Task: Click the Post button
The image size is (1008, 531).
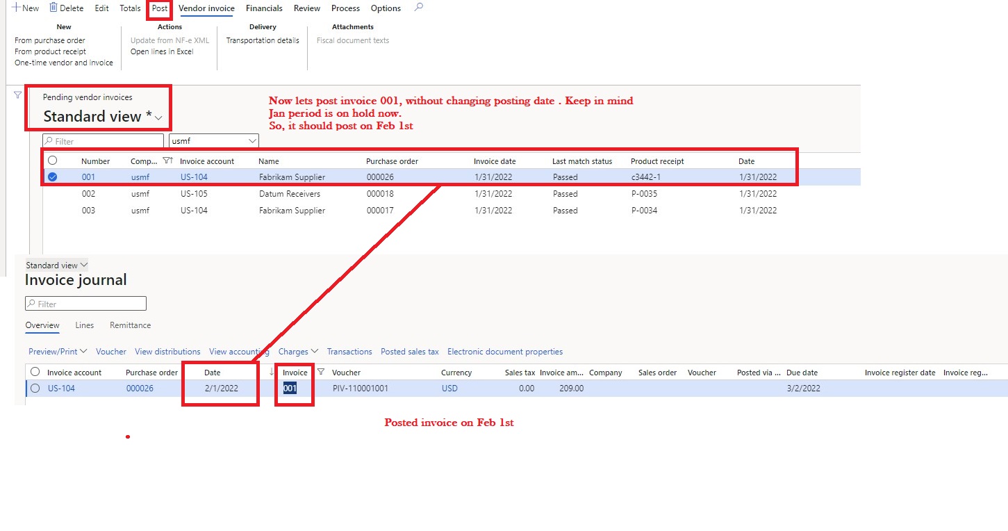Action: (159, 8)
